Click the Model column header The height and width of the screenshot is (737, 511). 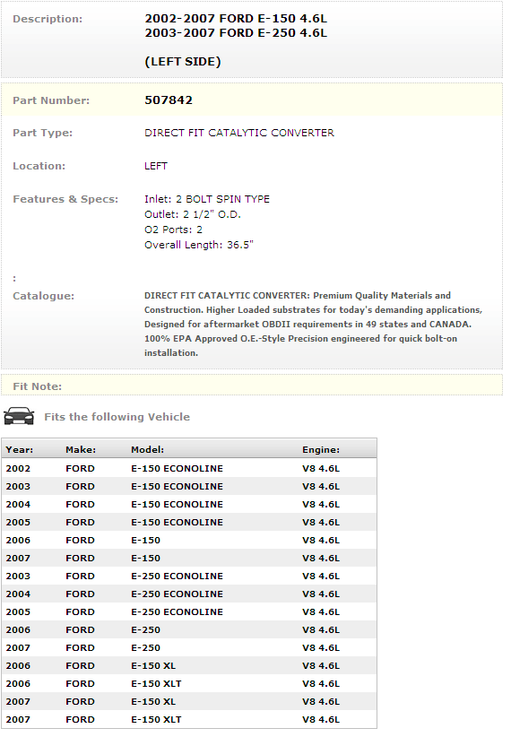(147, 450)
